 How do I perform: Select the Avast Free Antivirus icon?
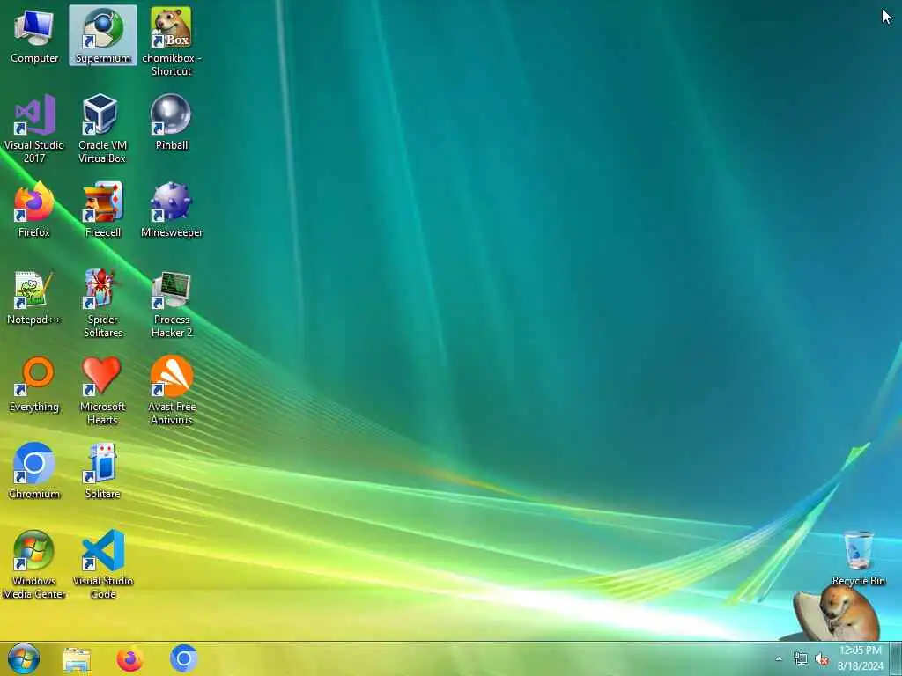[x=172, y=391]
